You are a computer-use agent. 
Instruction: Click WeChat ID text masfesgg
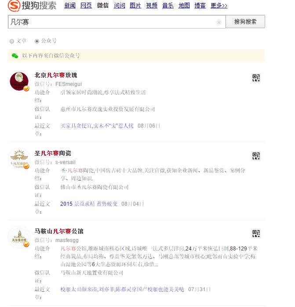coord(67,240)
